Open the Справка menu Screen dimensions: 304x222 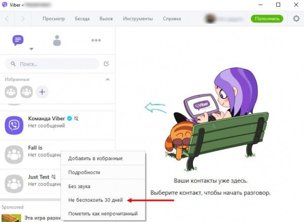pyautogui.click(x=172, y=19)
